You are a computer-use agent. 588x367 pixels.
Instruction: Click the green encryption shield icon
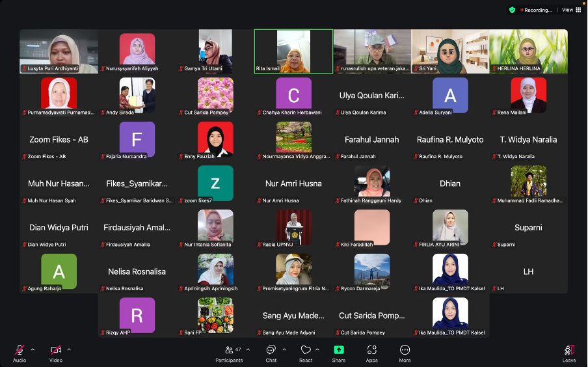[x=512, y=10]
